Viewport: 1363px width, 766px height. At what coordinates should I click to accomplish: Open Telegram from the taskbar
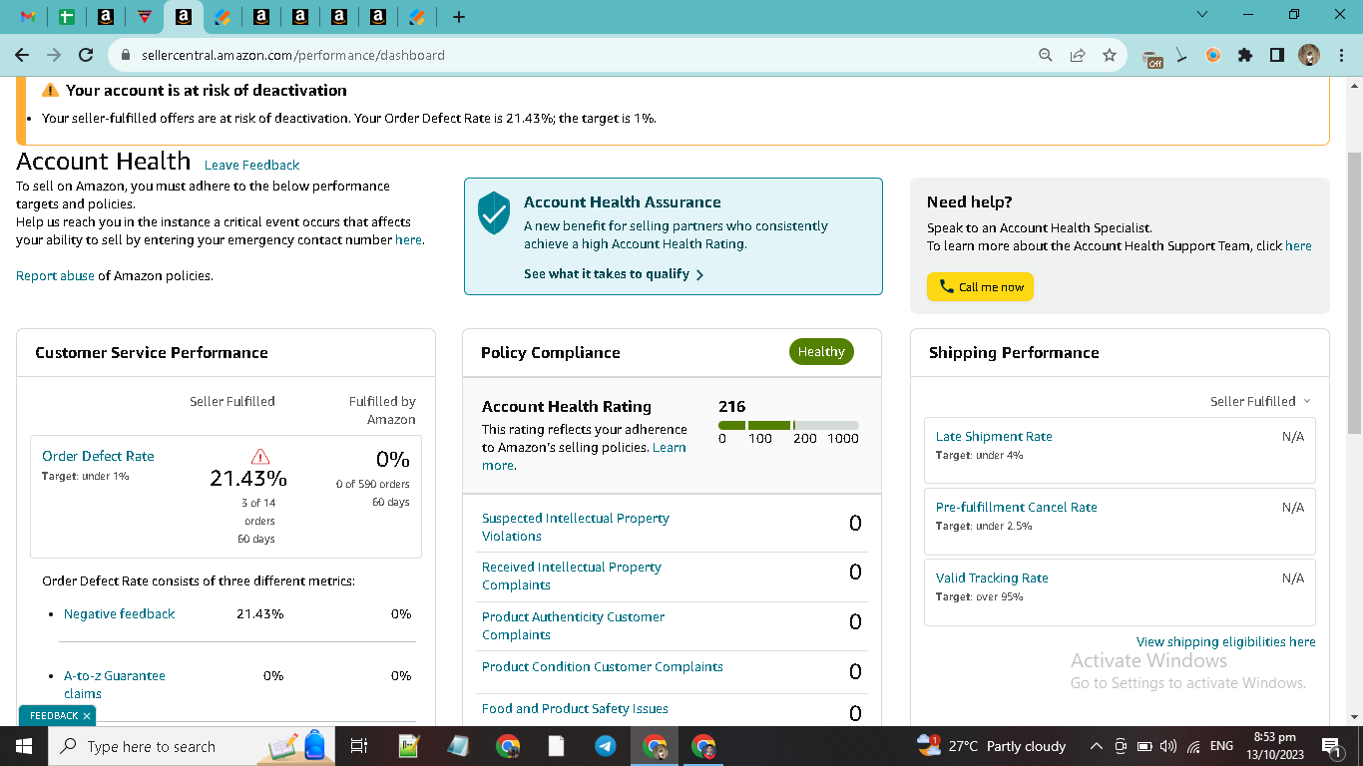[606, 746]
